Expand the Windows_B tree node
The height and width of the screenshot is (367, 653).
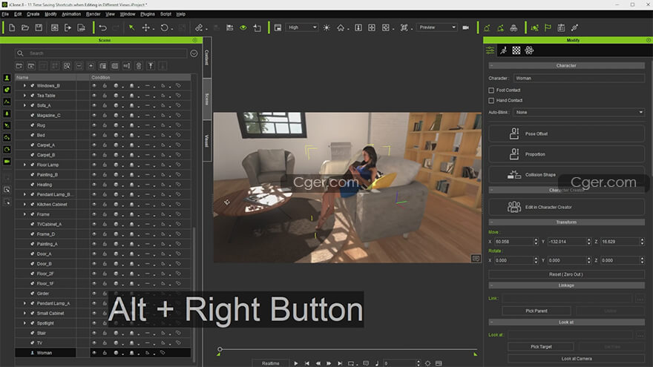24,86
